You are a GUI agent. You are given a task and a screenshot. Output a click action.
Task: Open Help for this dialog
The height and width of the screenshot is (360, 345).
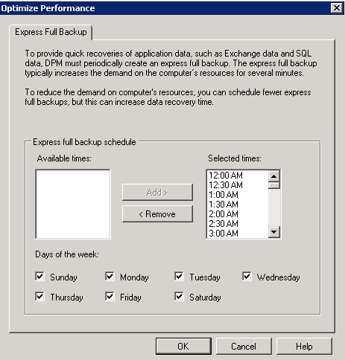point(304,346)
